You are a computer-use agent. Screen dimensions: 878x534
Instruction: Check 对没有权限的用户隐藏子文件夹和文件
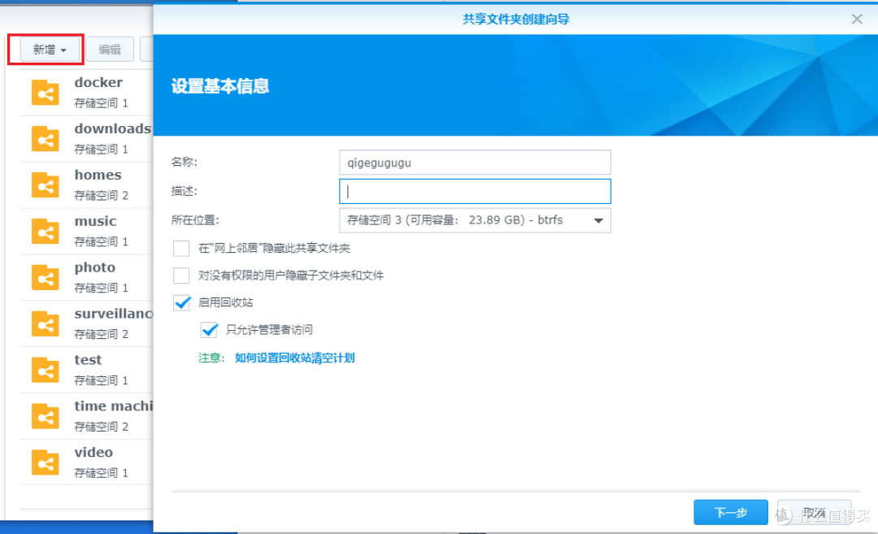click(x=181, y=276)
